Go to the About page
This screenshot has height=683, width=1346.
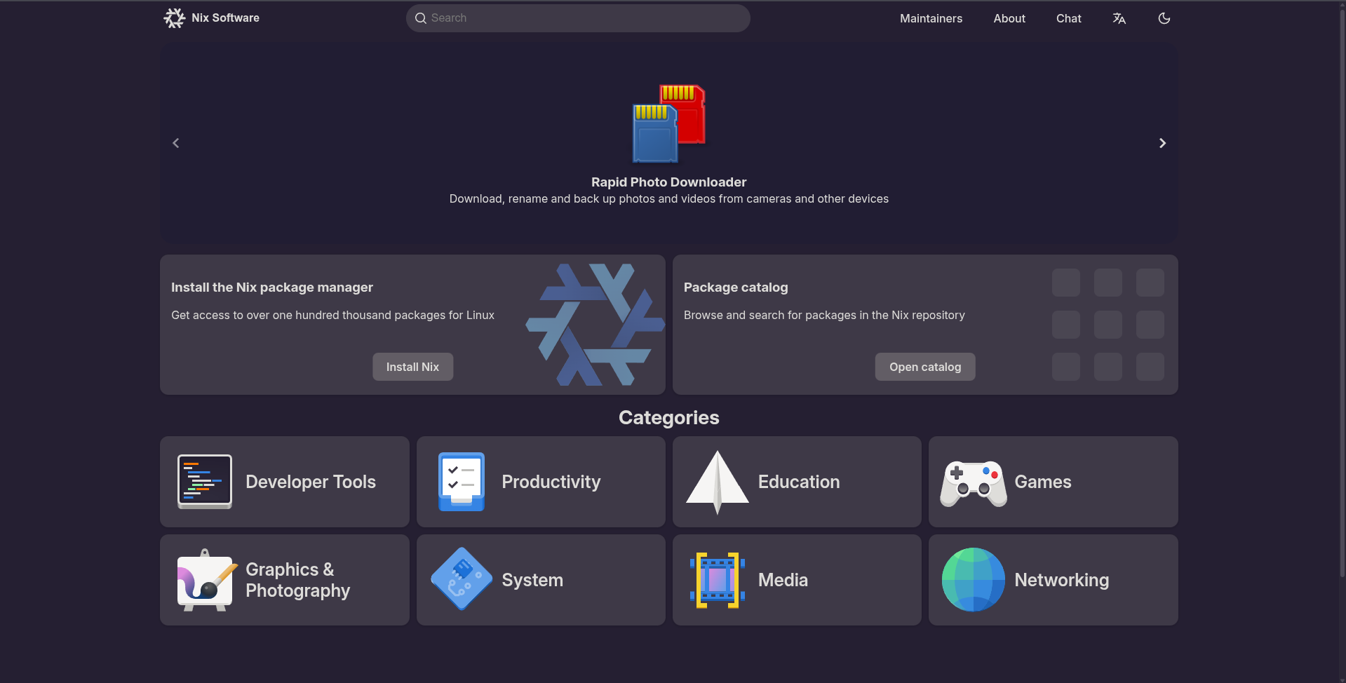1009,18
